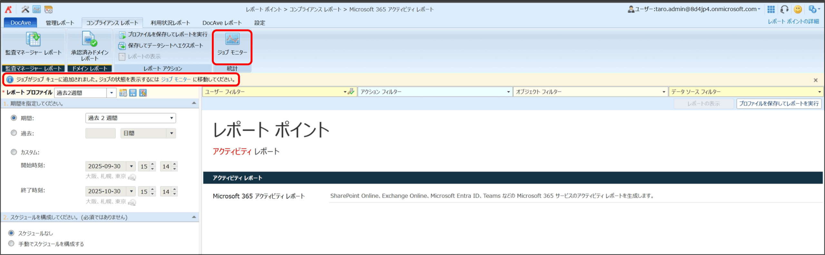
Task: Click the tools icon in the top-left toolbar
Action: (x=25, y=9)
